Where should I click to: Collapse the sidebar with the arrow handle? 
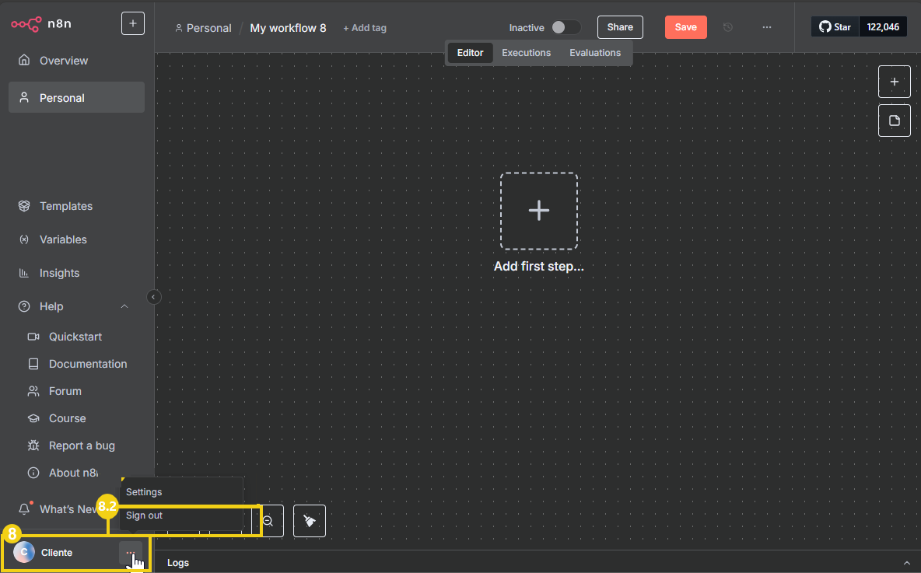coord(153,297)
